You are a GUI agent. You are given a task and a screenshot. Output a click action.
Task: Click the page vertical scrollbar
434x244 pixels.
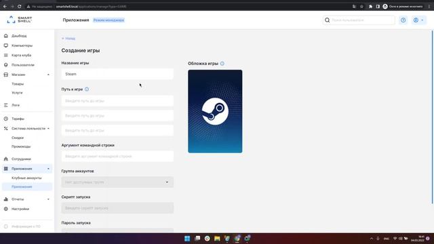coord(432,117)
